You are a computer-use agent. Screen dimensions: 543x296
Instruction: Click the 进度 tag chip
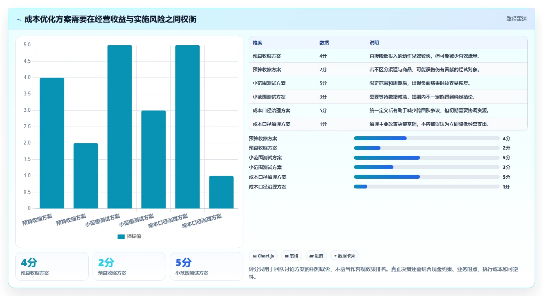(x=316, y=256)
